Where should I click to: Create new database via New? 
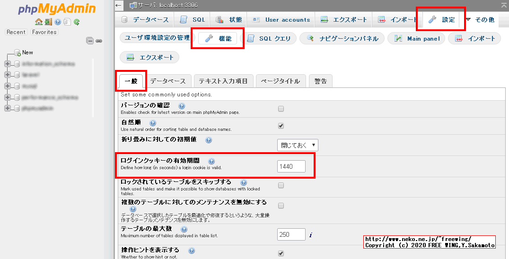point(27,52)
